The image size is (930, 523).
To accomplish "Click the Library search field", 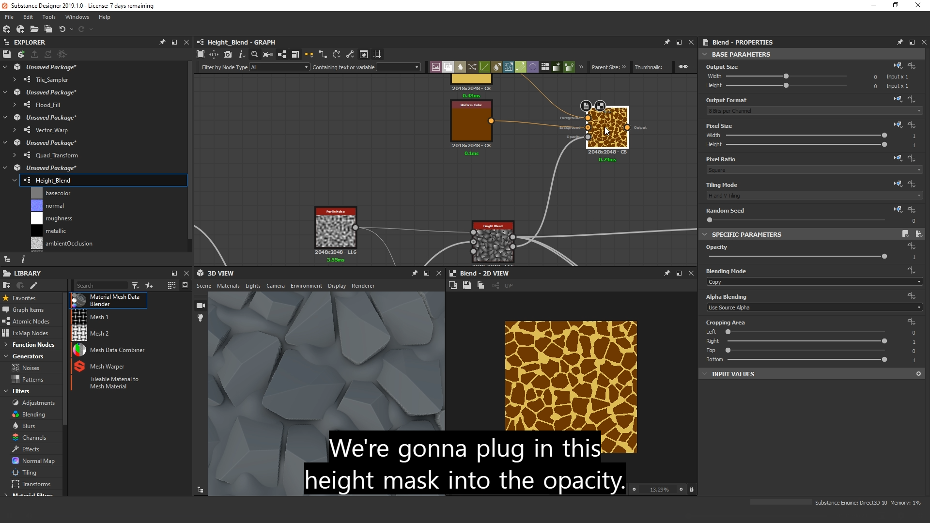I will pyautogui.click(x=101, y=286).
